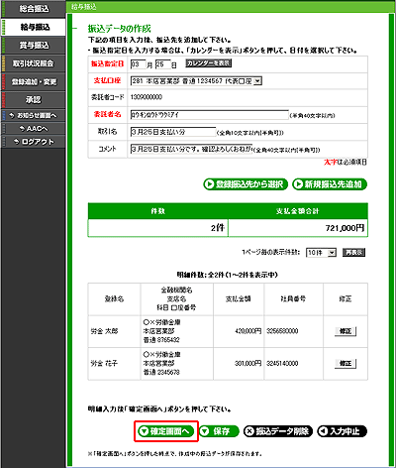Click the 再表示 refresh button

[x=353, y=253]
